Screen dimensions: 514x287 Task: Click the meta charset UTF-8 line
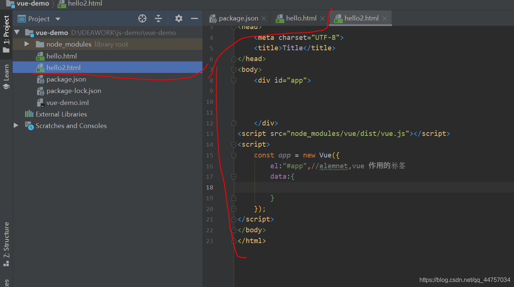pos(299,38)
